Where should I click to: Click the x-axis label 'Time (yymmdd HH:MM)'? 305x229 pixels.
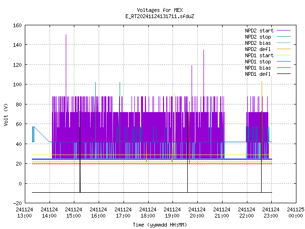160,225
